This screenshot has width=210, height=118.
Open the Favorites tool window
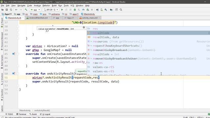click(x=2, y=95)
